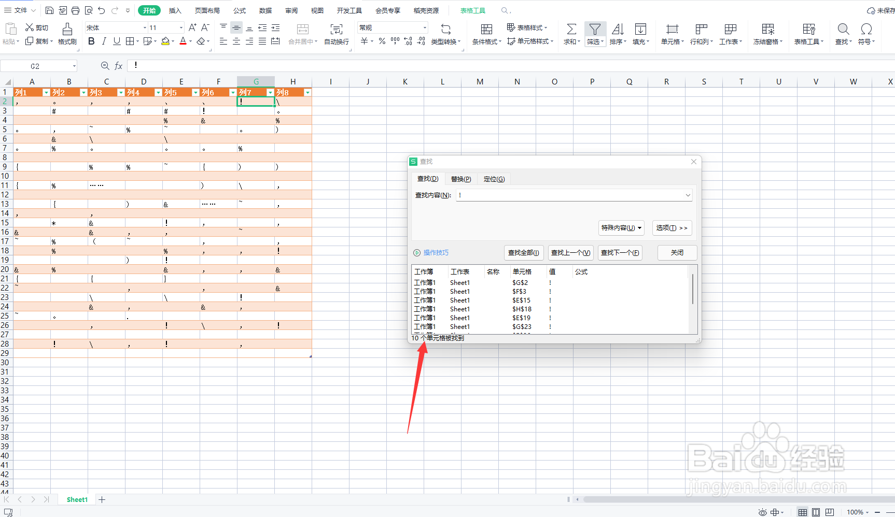Open the Name Box dropdown arrow
895x517 pixels.
74,66
